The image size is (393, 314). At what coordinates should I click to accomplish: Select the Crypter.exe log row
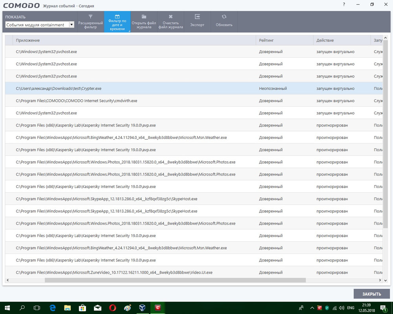(x=194, y=88)
